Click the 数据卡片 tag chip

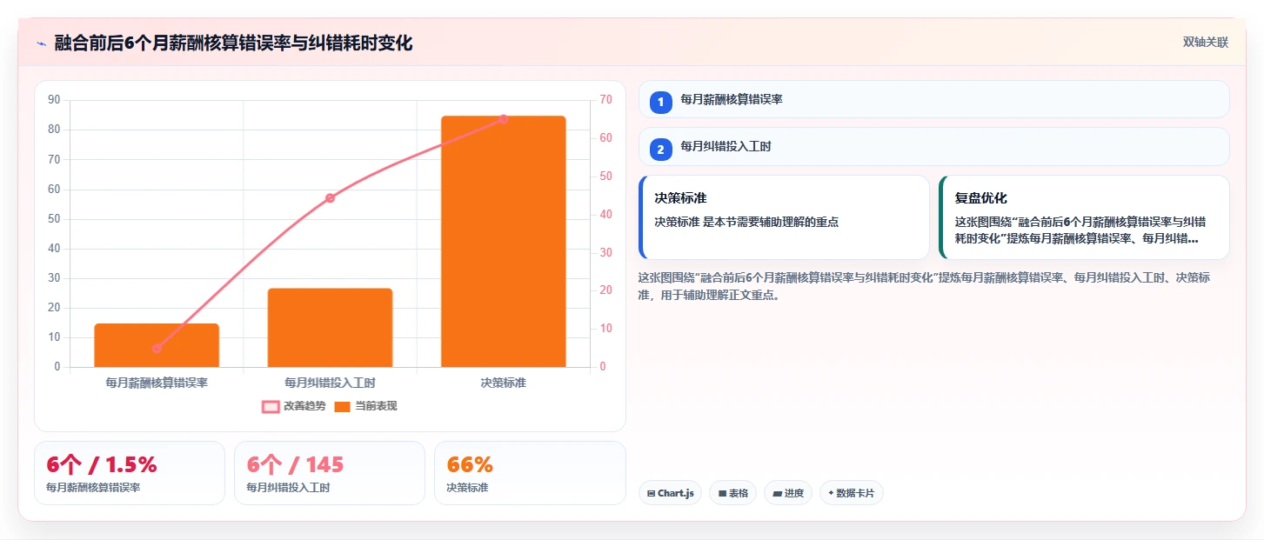851,493
